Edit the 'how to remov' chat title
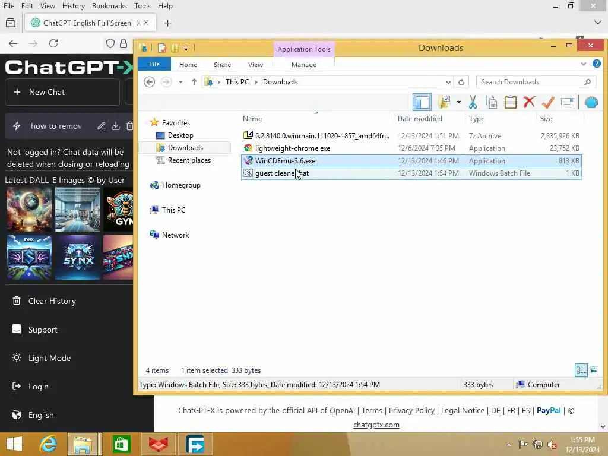Screen dimensions: 608x456 (x=102, y=126)
